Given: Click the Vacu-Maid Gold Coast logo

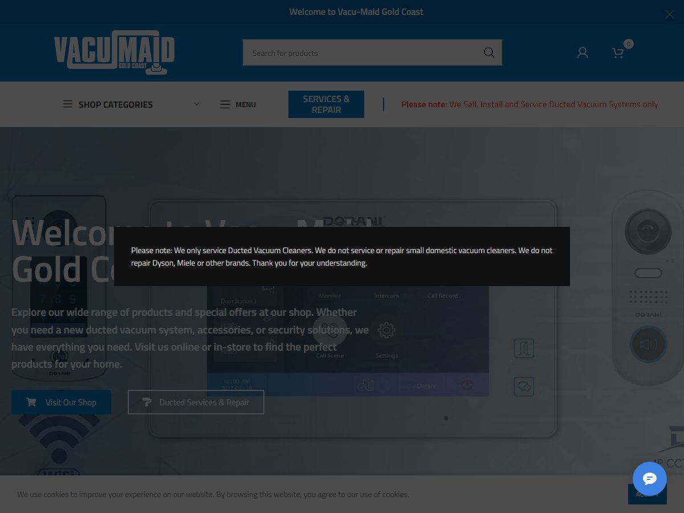Looking at the screenshot, I should [x=114, y=52].
